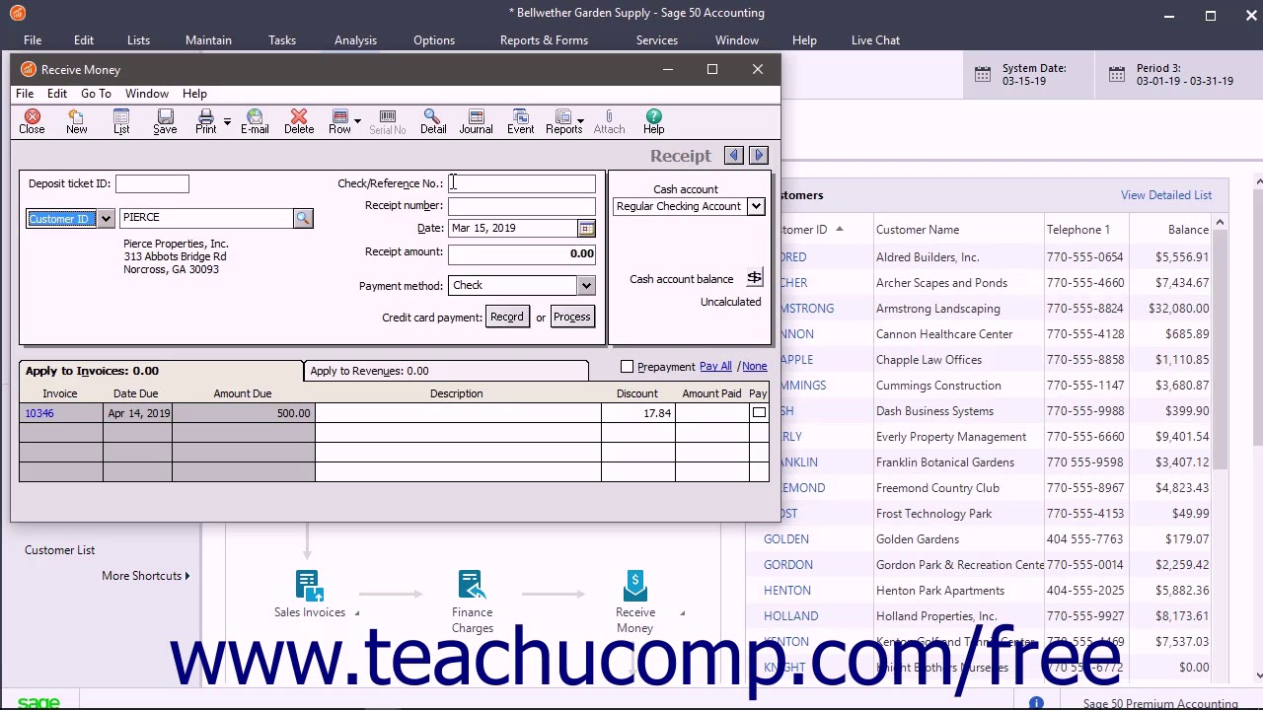Open the List toolbar icon

(x=121, y=121)
